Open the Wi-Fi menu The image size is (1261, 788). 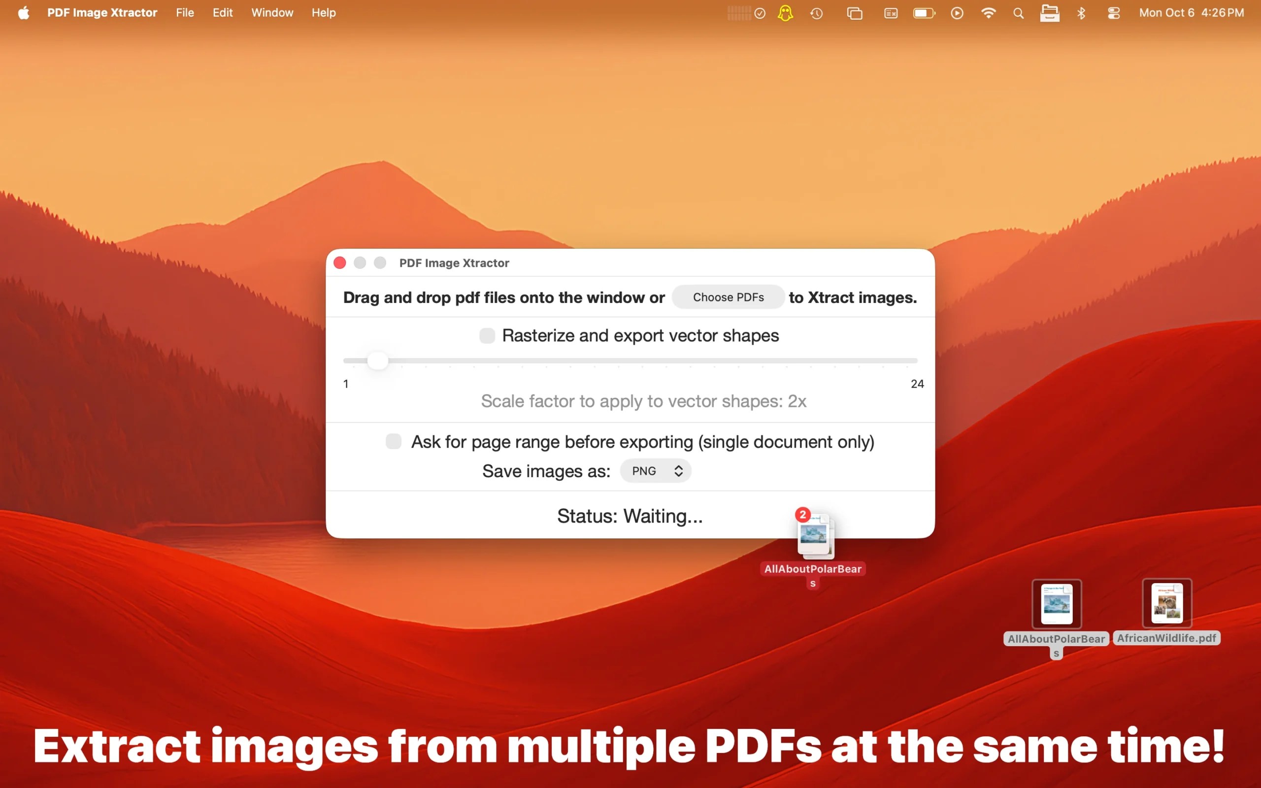(989, 12)
